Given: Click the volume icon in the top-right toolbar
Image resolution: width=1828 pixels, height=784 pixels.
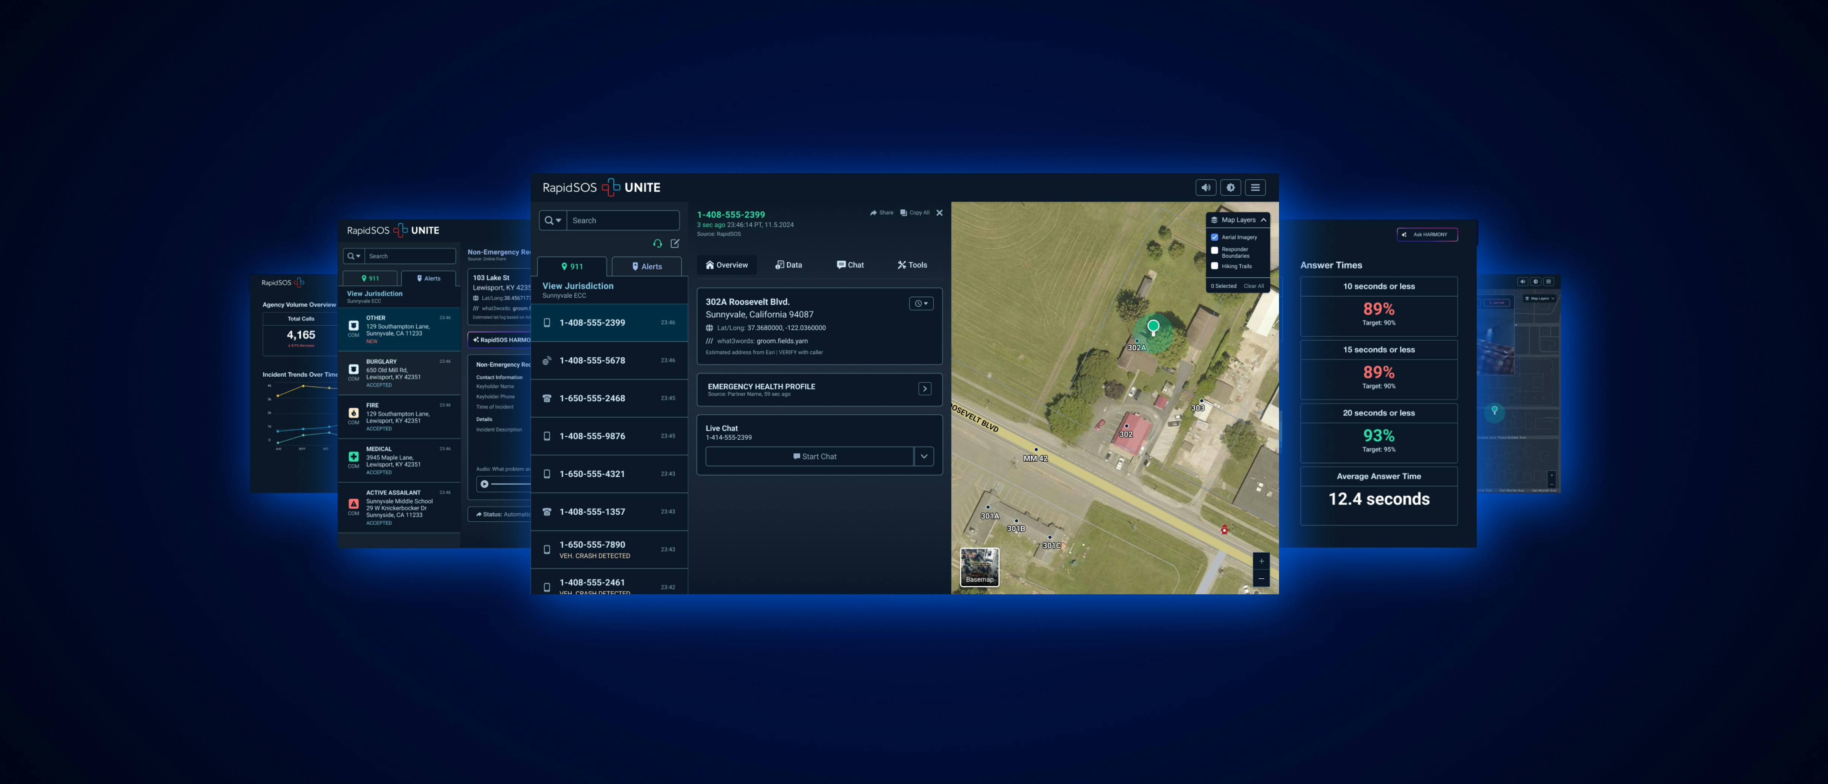Looking at the screenshot, I should pyautogui.click(x=1206, y=187).
